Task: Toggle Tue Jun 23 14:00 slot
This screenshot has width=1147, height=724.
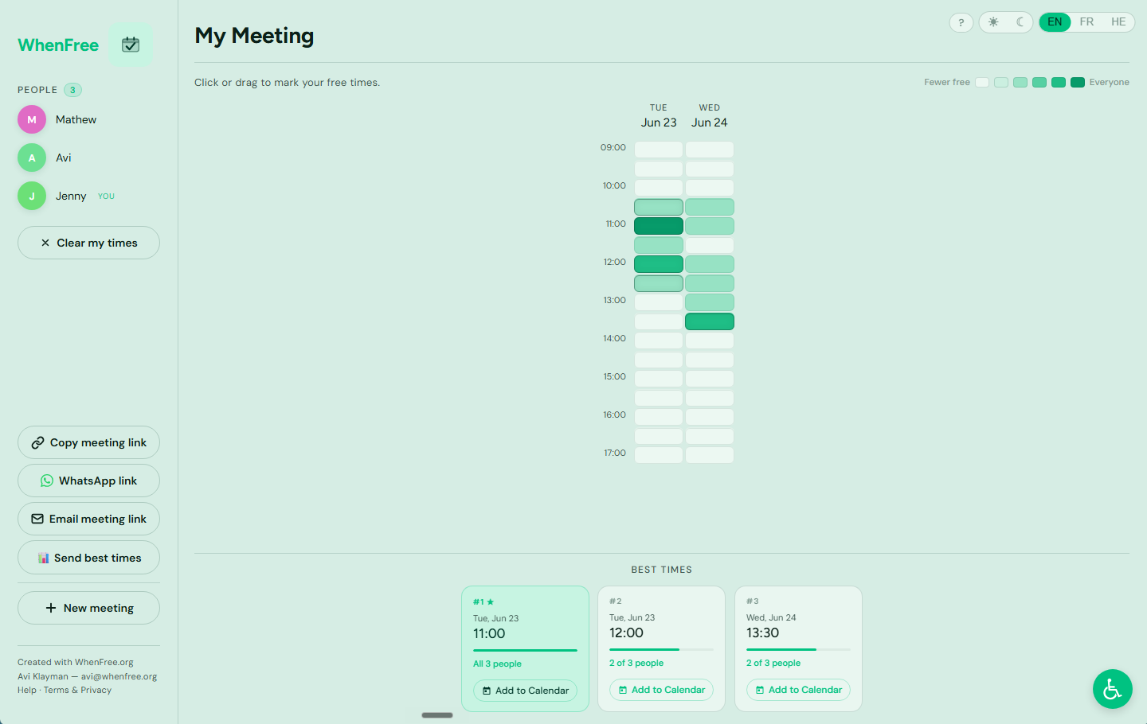Action: tap(659, 341)
